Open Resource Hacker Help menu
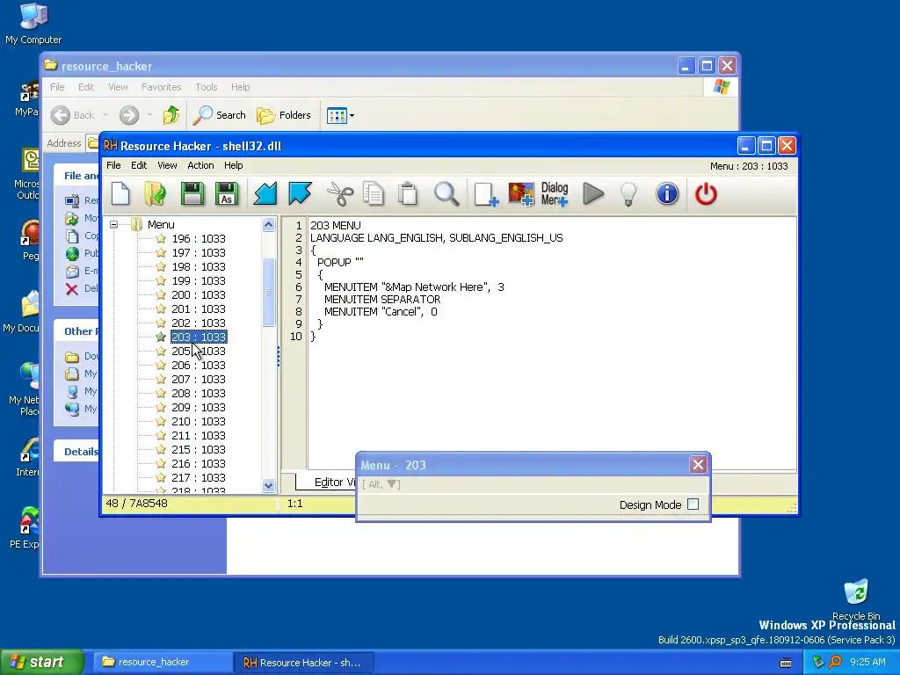 [x=233, y=165]
